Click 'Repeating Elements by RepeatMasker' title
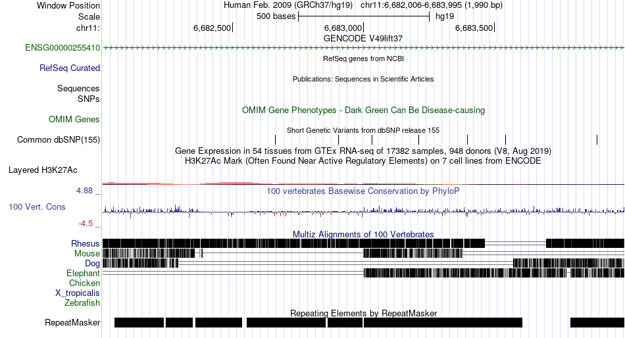The height and width of the screenshot is (338, 625). (x=363, y=313)
